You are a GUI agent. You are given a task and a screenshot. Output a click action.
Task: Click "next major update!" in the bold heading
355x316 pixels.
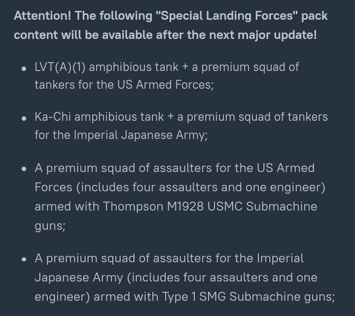pyautogui.click(x=263, y=35)
